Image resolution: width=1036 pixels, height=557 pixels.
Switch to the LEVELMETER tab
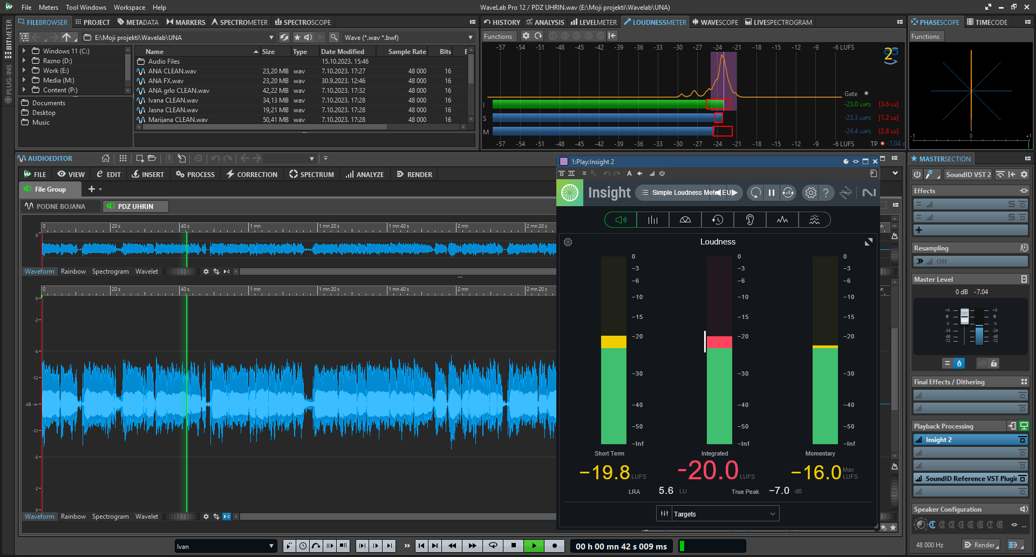594,22
